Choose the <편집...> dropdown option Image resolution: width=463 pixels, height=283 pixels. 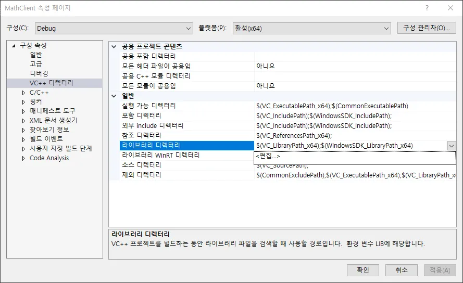(x=355, y=157)
